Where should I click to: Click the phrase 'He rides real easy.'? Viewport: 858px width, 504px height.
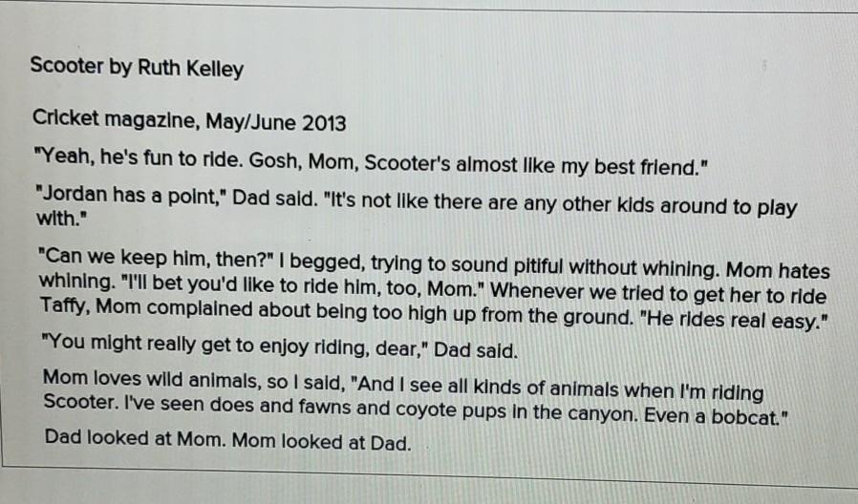[x=734, y=320]
